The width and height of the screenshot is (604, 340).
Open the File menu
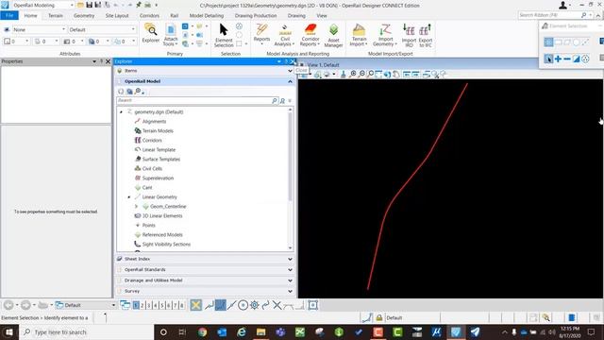[x=9, y=15]
